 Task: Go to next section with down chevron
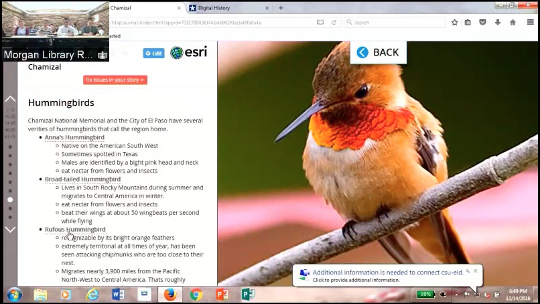pos(10,229)
